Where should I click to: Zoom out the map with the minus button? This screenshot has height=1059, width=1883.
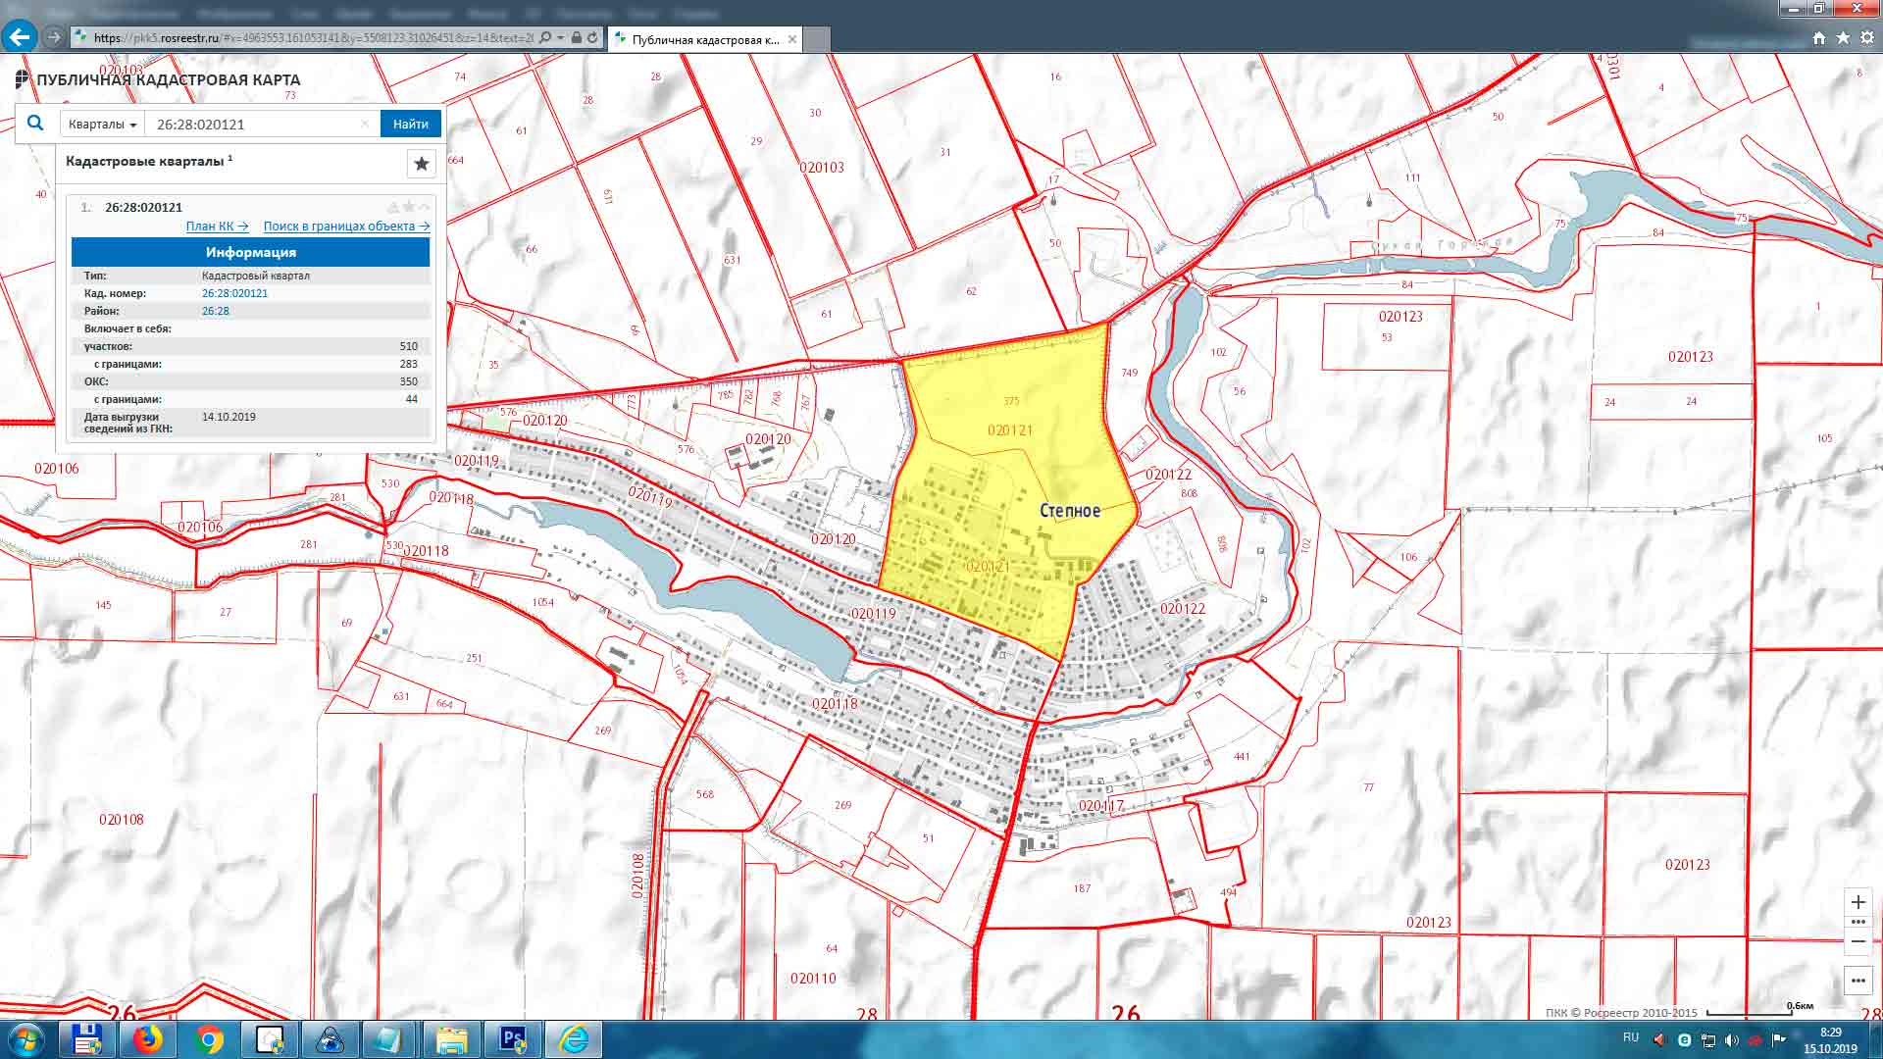click(1858, 942)
